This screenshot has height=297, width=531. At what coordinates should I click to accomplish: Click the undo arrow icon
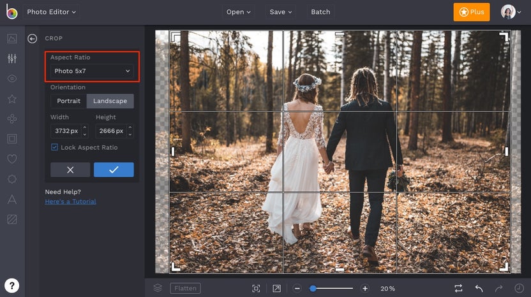pyautogui.click(x=479, y=288)
